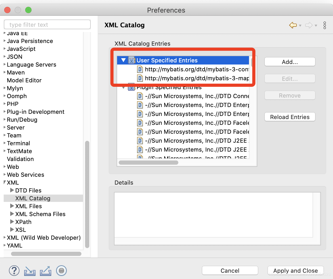Click the forward navigation arrow

point(309,25)
